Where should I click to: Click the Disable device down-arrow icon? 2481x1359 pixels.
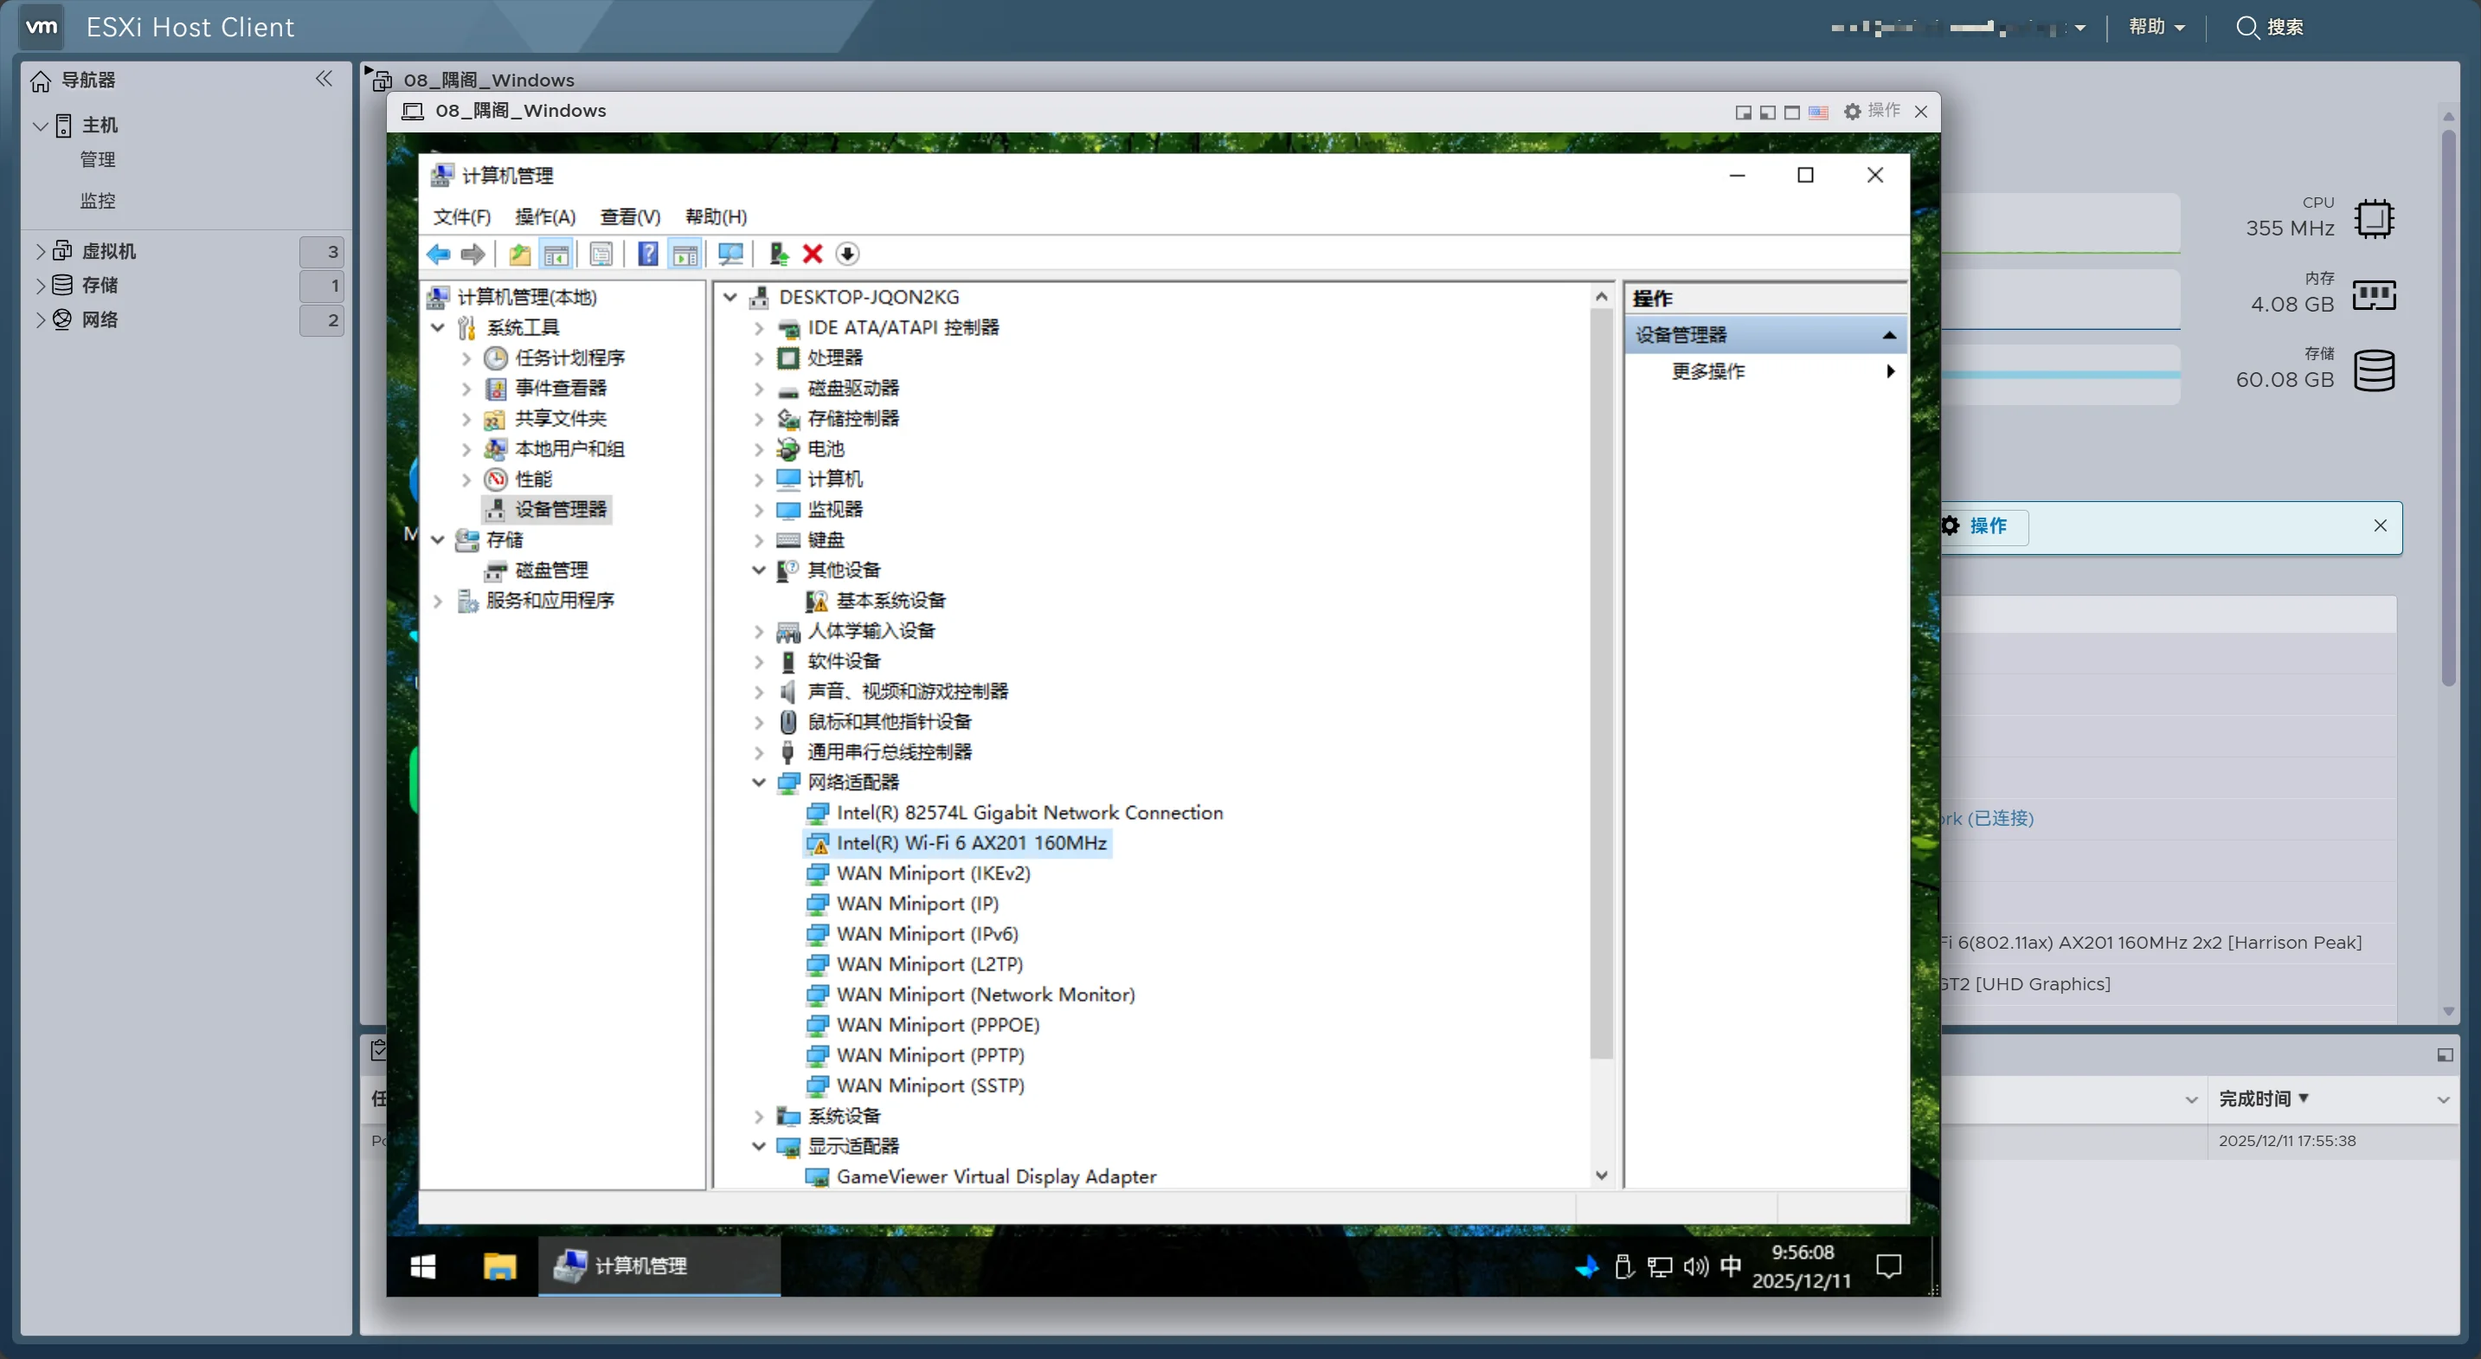pos(846,254)
